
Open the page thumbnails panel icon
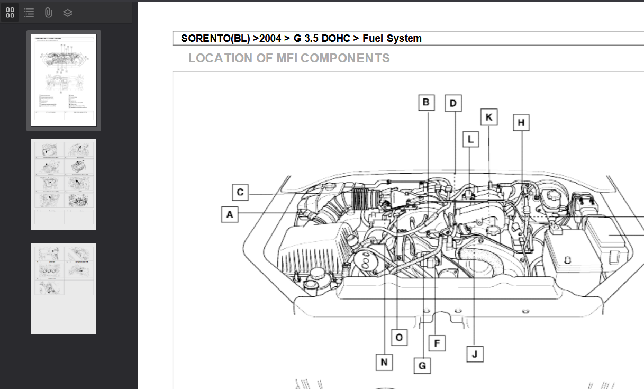click(10, 13)
